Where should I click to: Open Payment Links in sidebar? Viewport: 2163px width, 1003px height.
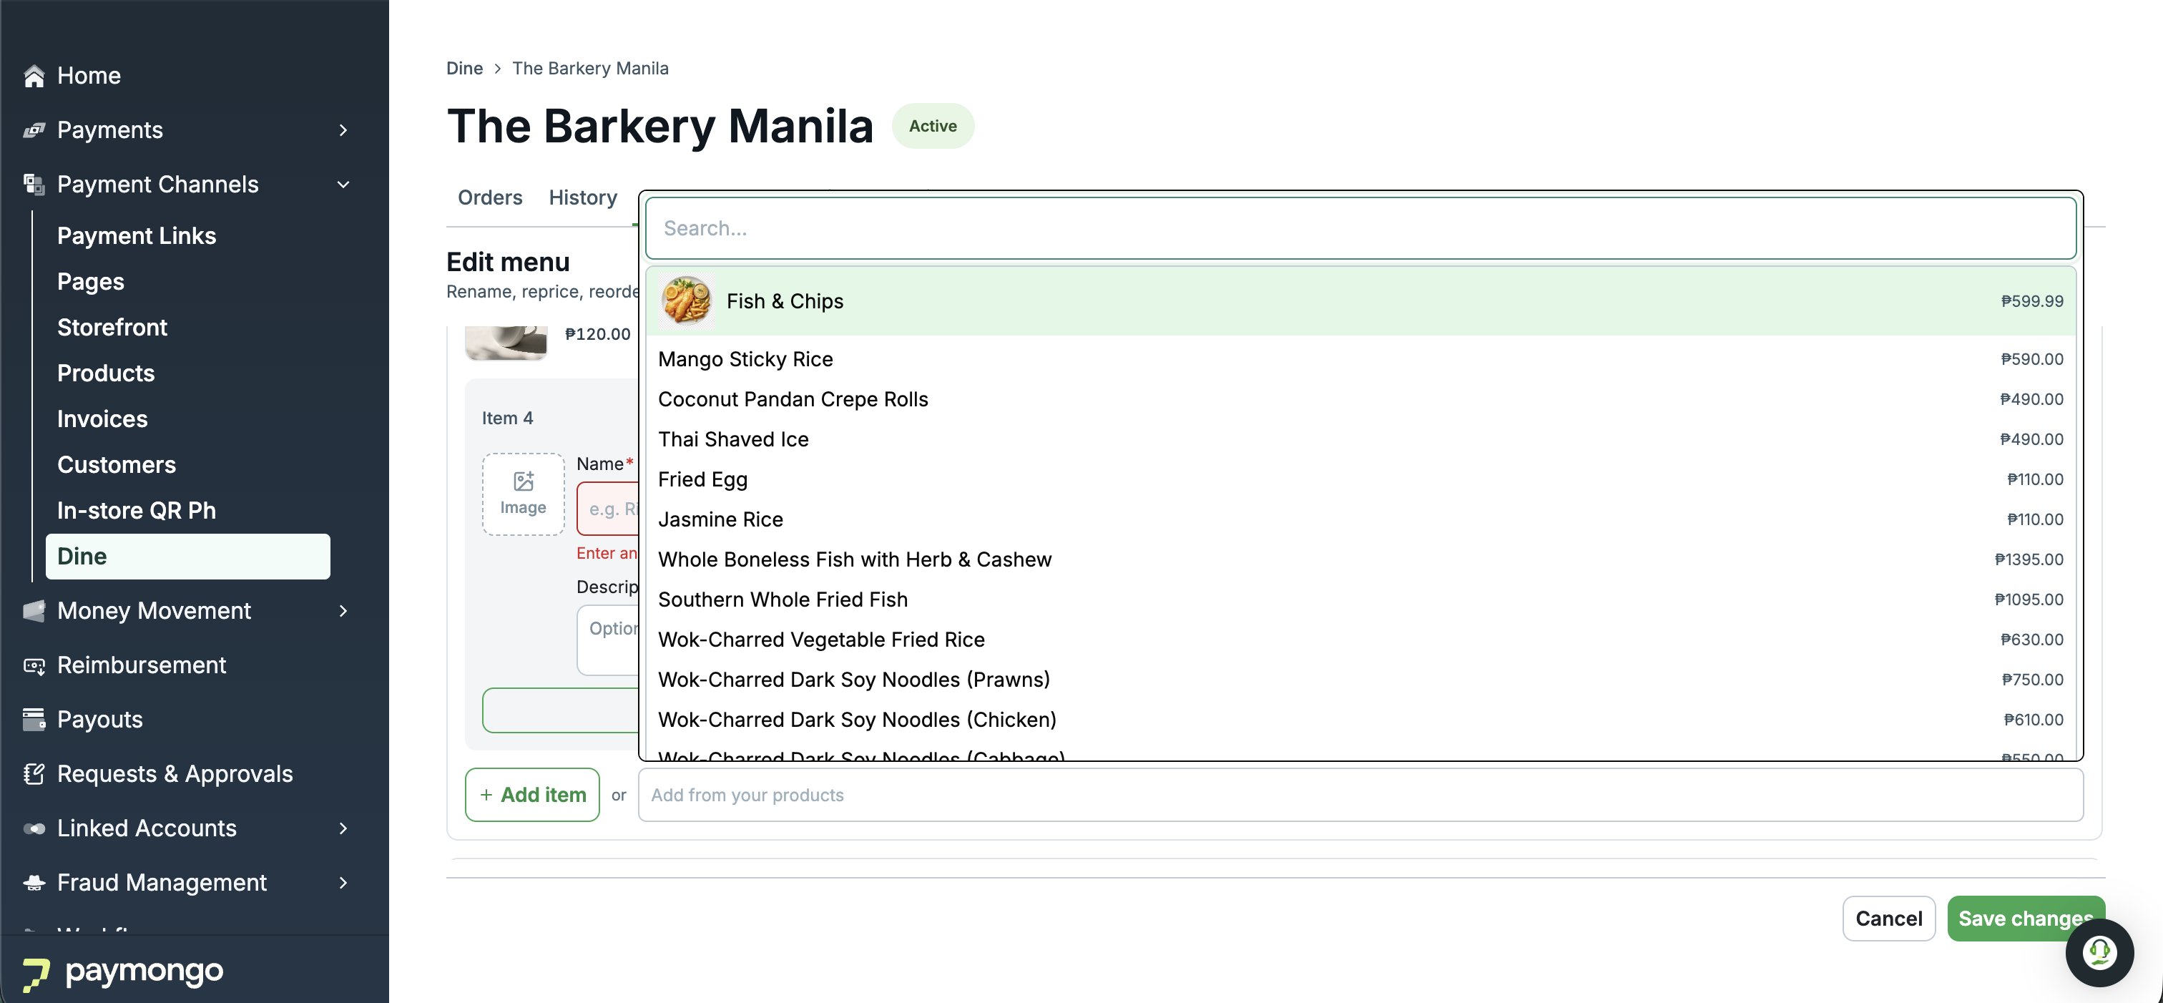tap(137, 236)
